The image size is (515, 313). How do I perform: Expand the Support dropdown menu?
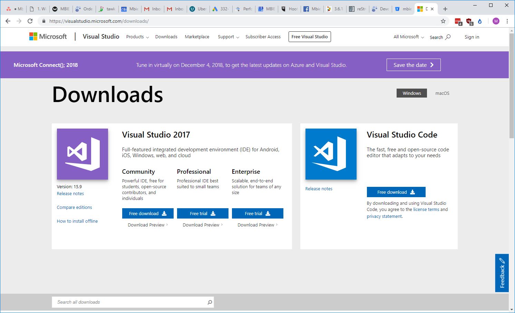pyautogui.click(x=228, y=37)
